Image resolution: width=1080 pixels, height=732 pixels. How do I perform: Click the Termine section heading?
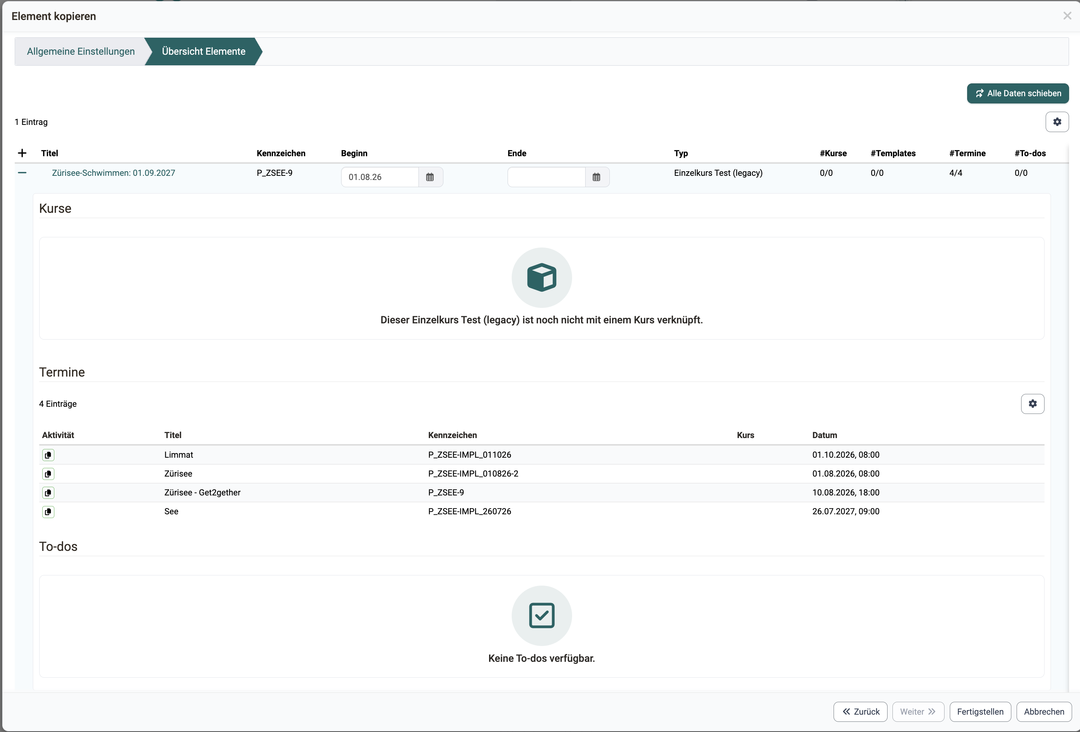coord(62,372)
